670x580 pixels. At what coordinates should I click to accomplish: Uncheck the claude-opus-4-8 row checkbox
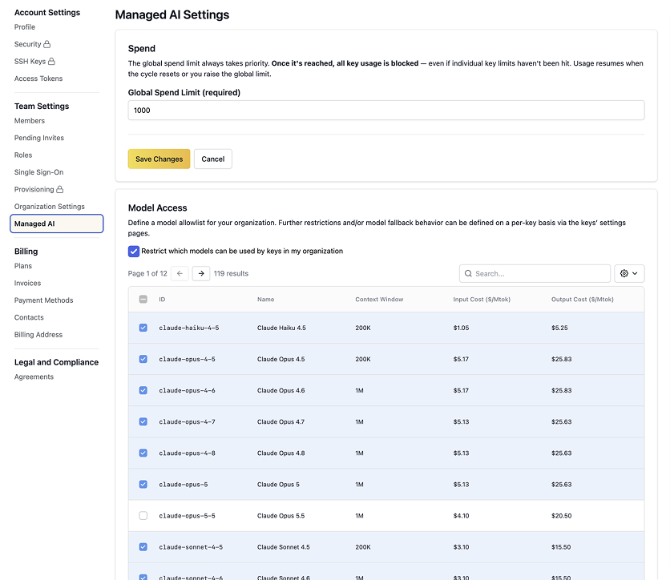coord(143,453)
